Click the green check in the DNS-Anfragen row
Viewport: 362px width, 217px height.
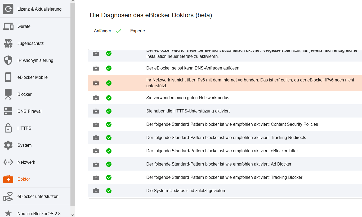(x=109, y=68)
